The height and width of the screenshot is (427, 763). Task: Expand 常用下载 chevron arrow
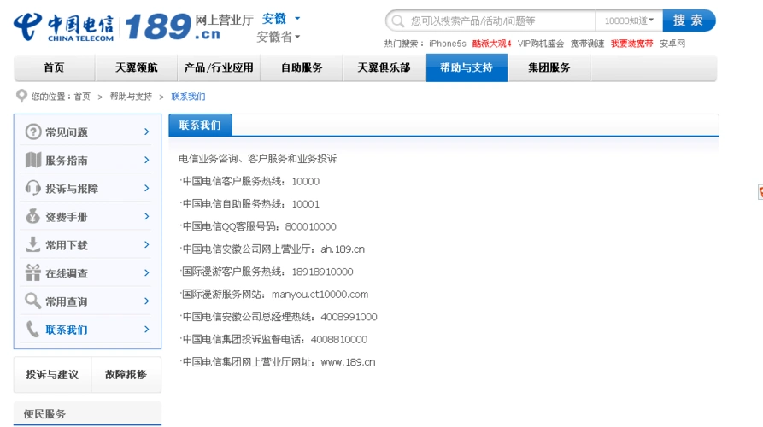(x=146, y=244)
